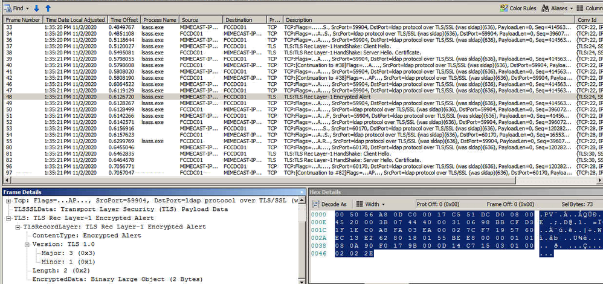Select ContentType: Encrypted Alert item
The image size is (603, 284).
click(x=86, y=236)
